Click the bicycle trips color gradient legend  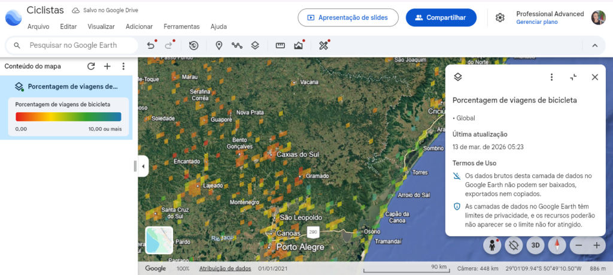68,117
